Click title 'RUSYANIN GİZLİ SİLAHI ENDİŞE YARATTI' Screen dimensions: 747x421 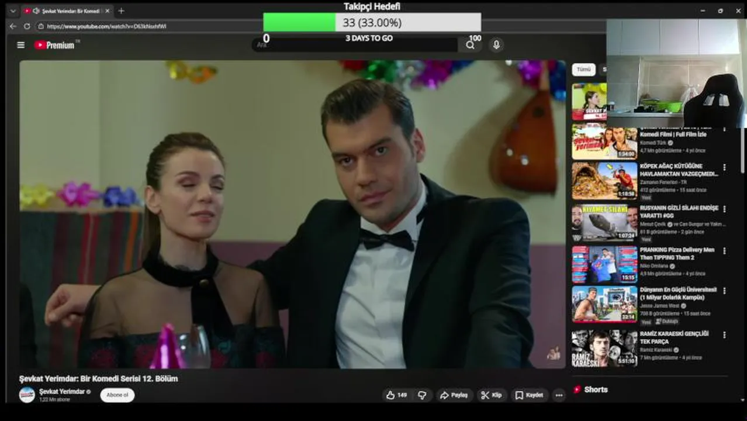coord(679,212)
